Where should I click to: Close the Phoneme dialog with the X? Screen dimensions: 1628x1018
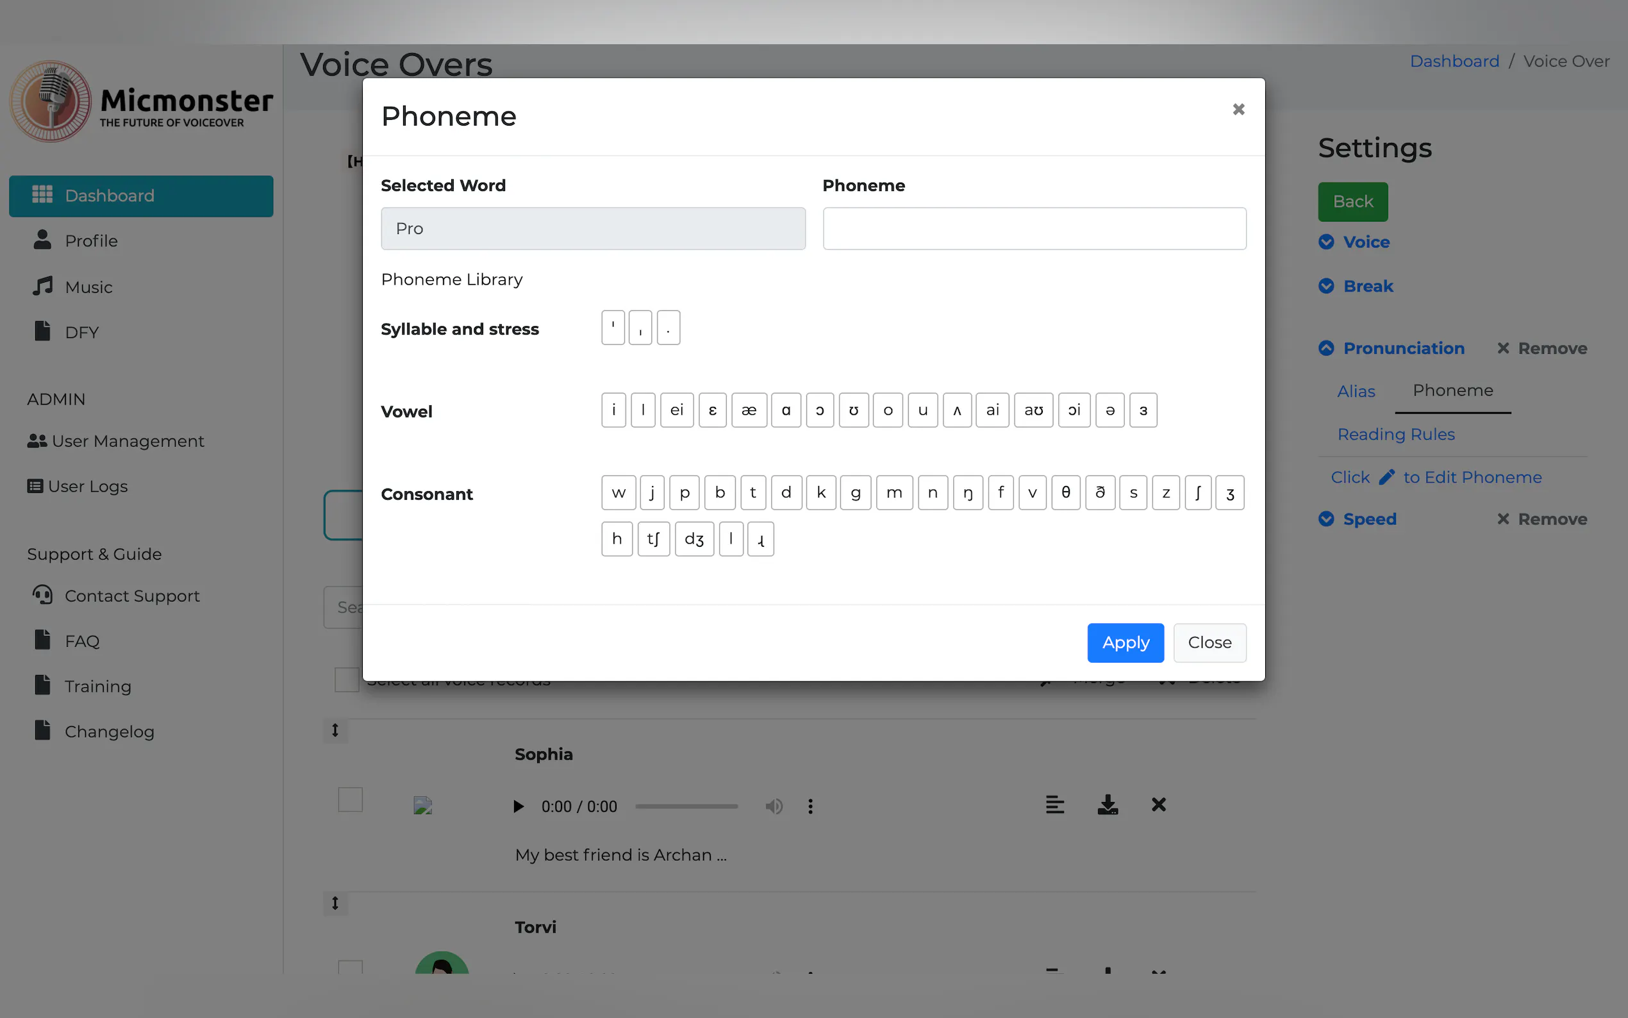[1238, 109]
